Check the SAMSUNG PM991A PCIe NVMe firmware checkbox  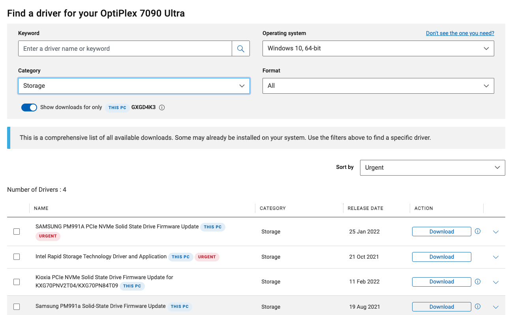pos(17,232)
